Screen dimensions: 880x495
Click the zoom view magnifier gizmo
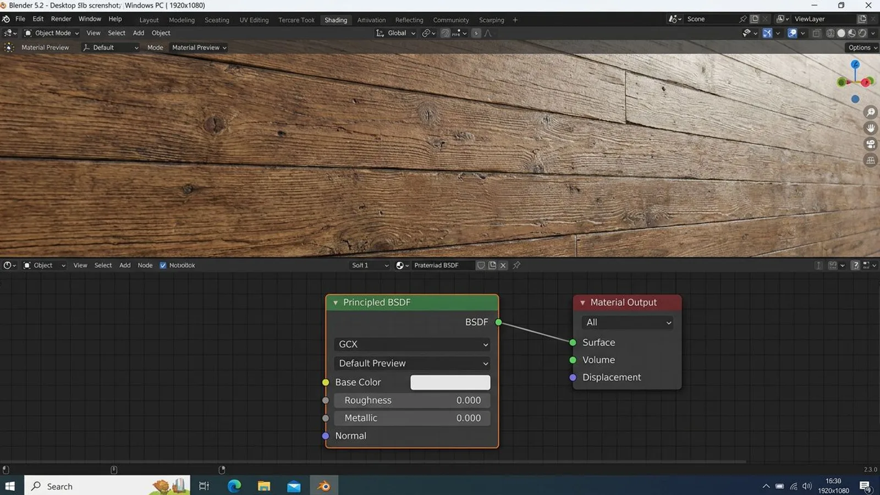pos(871,112)
